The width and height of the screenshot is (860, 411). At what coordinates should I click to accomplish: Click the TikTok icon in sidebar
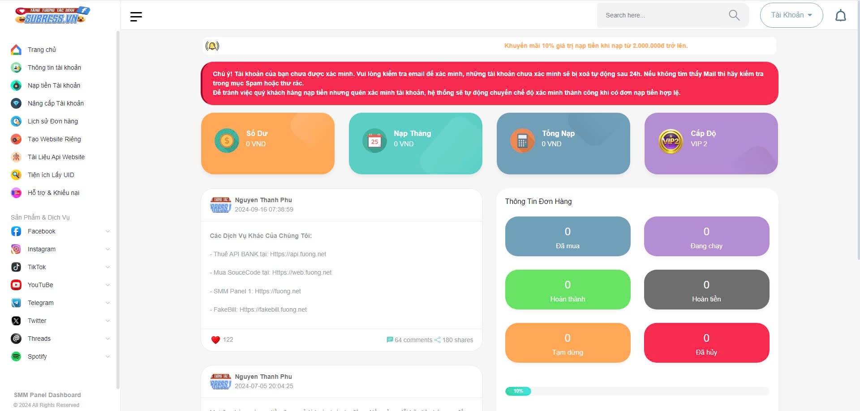(16, 267)
